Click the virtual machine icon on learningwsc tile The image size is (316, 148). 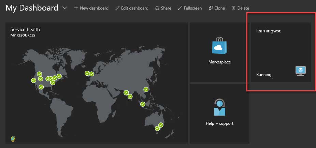coord(300,71)
